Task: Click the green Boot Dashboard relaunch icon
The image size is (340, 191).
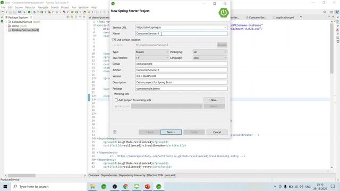Action: (29, 12)
